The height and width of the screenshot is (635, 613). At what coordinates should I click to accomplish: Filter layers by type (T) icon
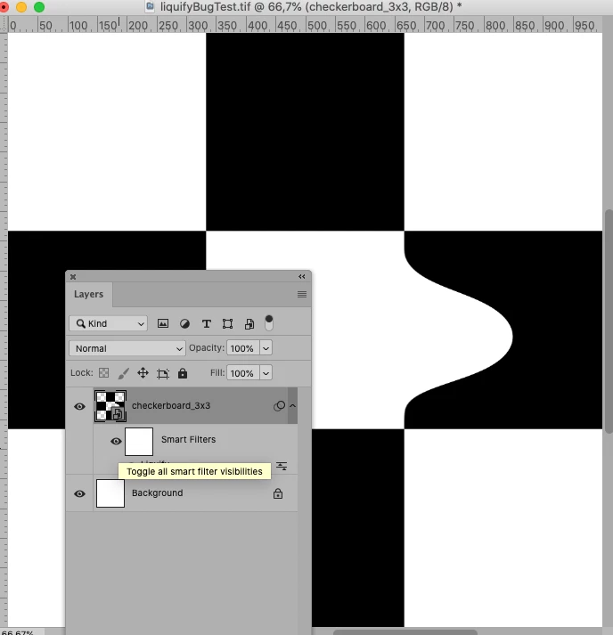click(206, 323)
